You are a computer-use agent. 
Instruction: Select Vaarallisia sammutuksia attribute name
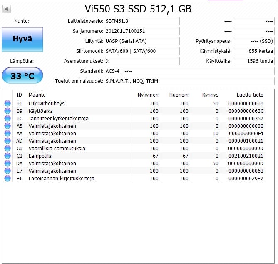(x=57, y=148)
